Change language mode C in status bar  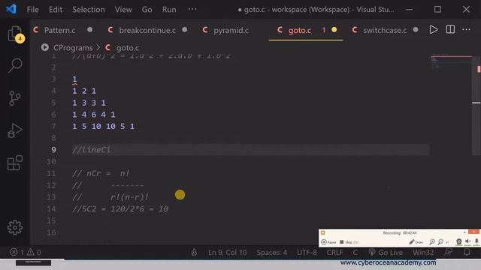tap(355, 252)
